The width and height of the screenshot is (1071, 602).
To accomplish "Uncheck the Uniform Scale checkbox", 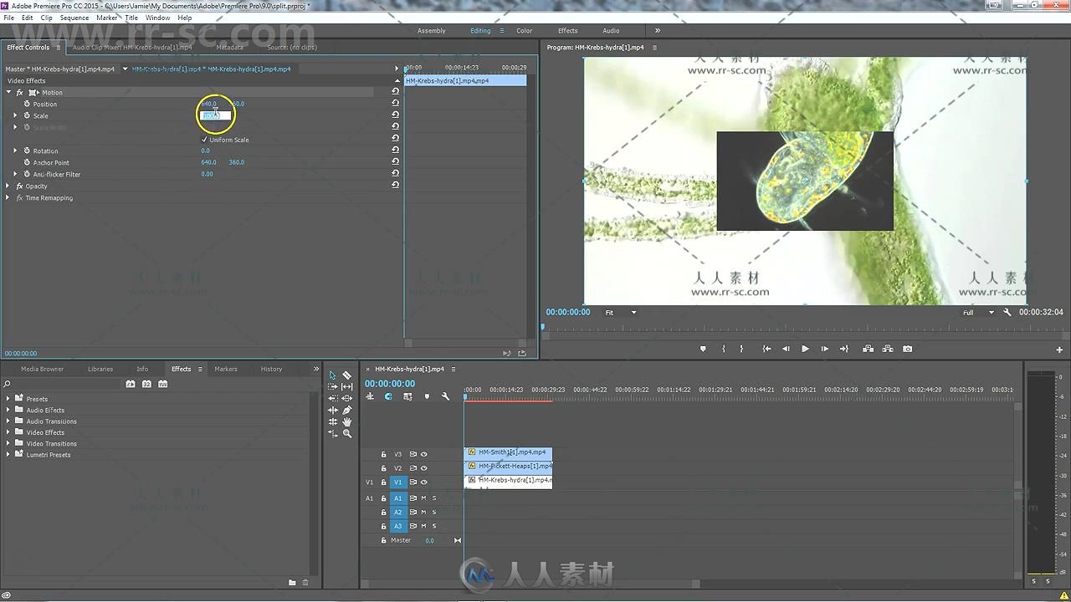I will coord(204,140).
